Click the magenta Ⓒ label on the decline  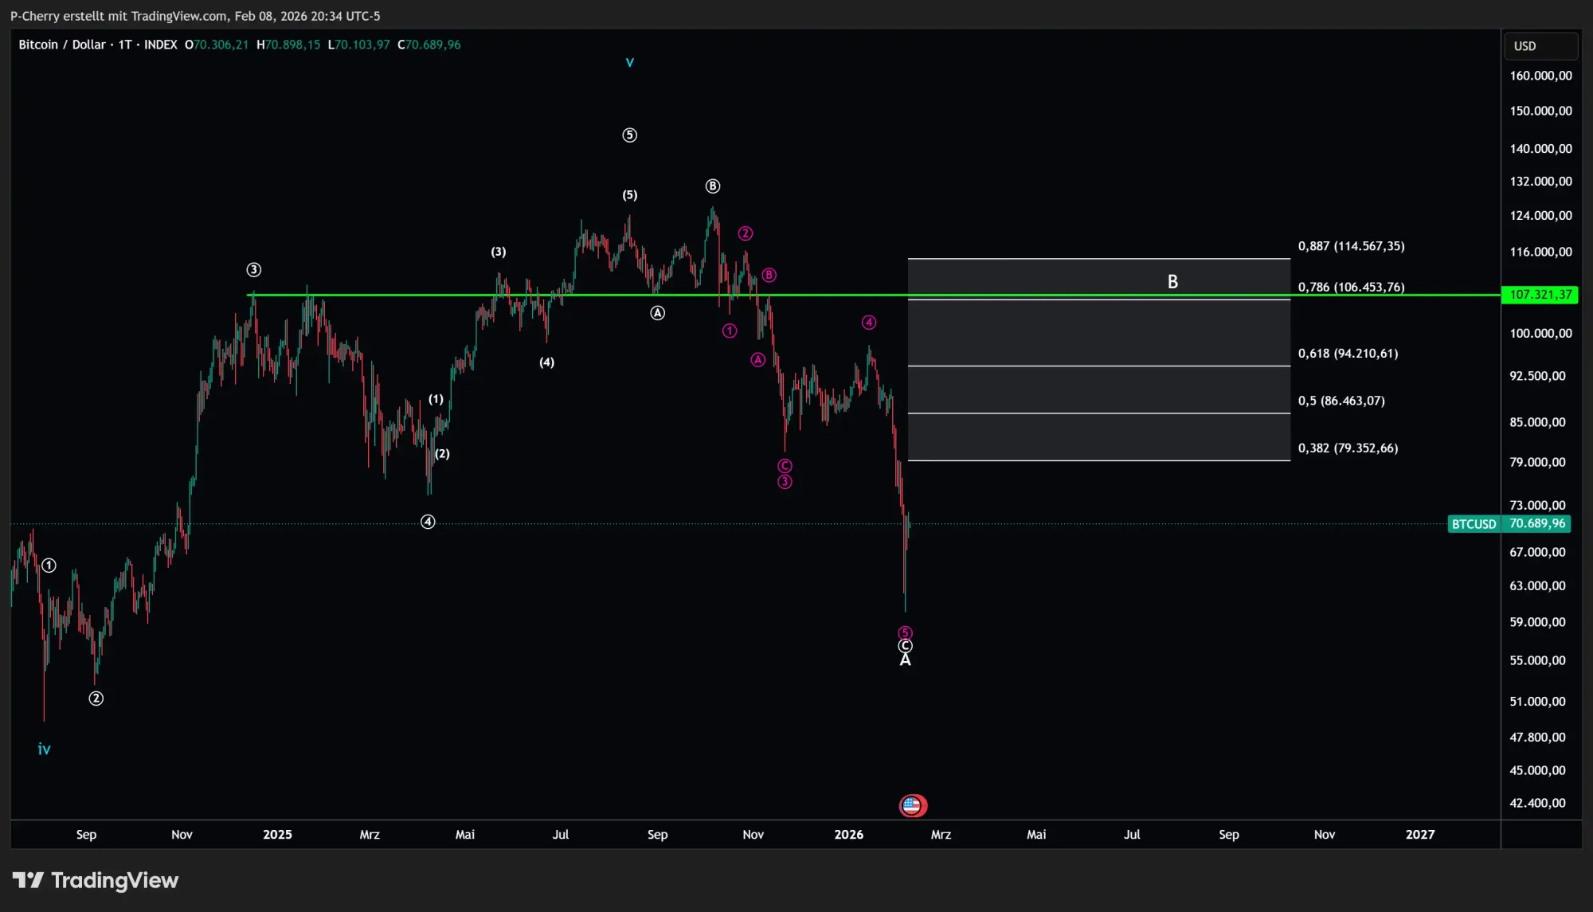pyautogui.click(x=784, y=467)
